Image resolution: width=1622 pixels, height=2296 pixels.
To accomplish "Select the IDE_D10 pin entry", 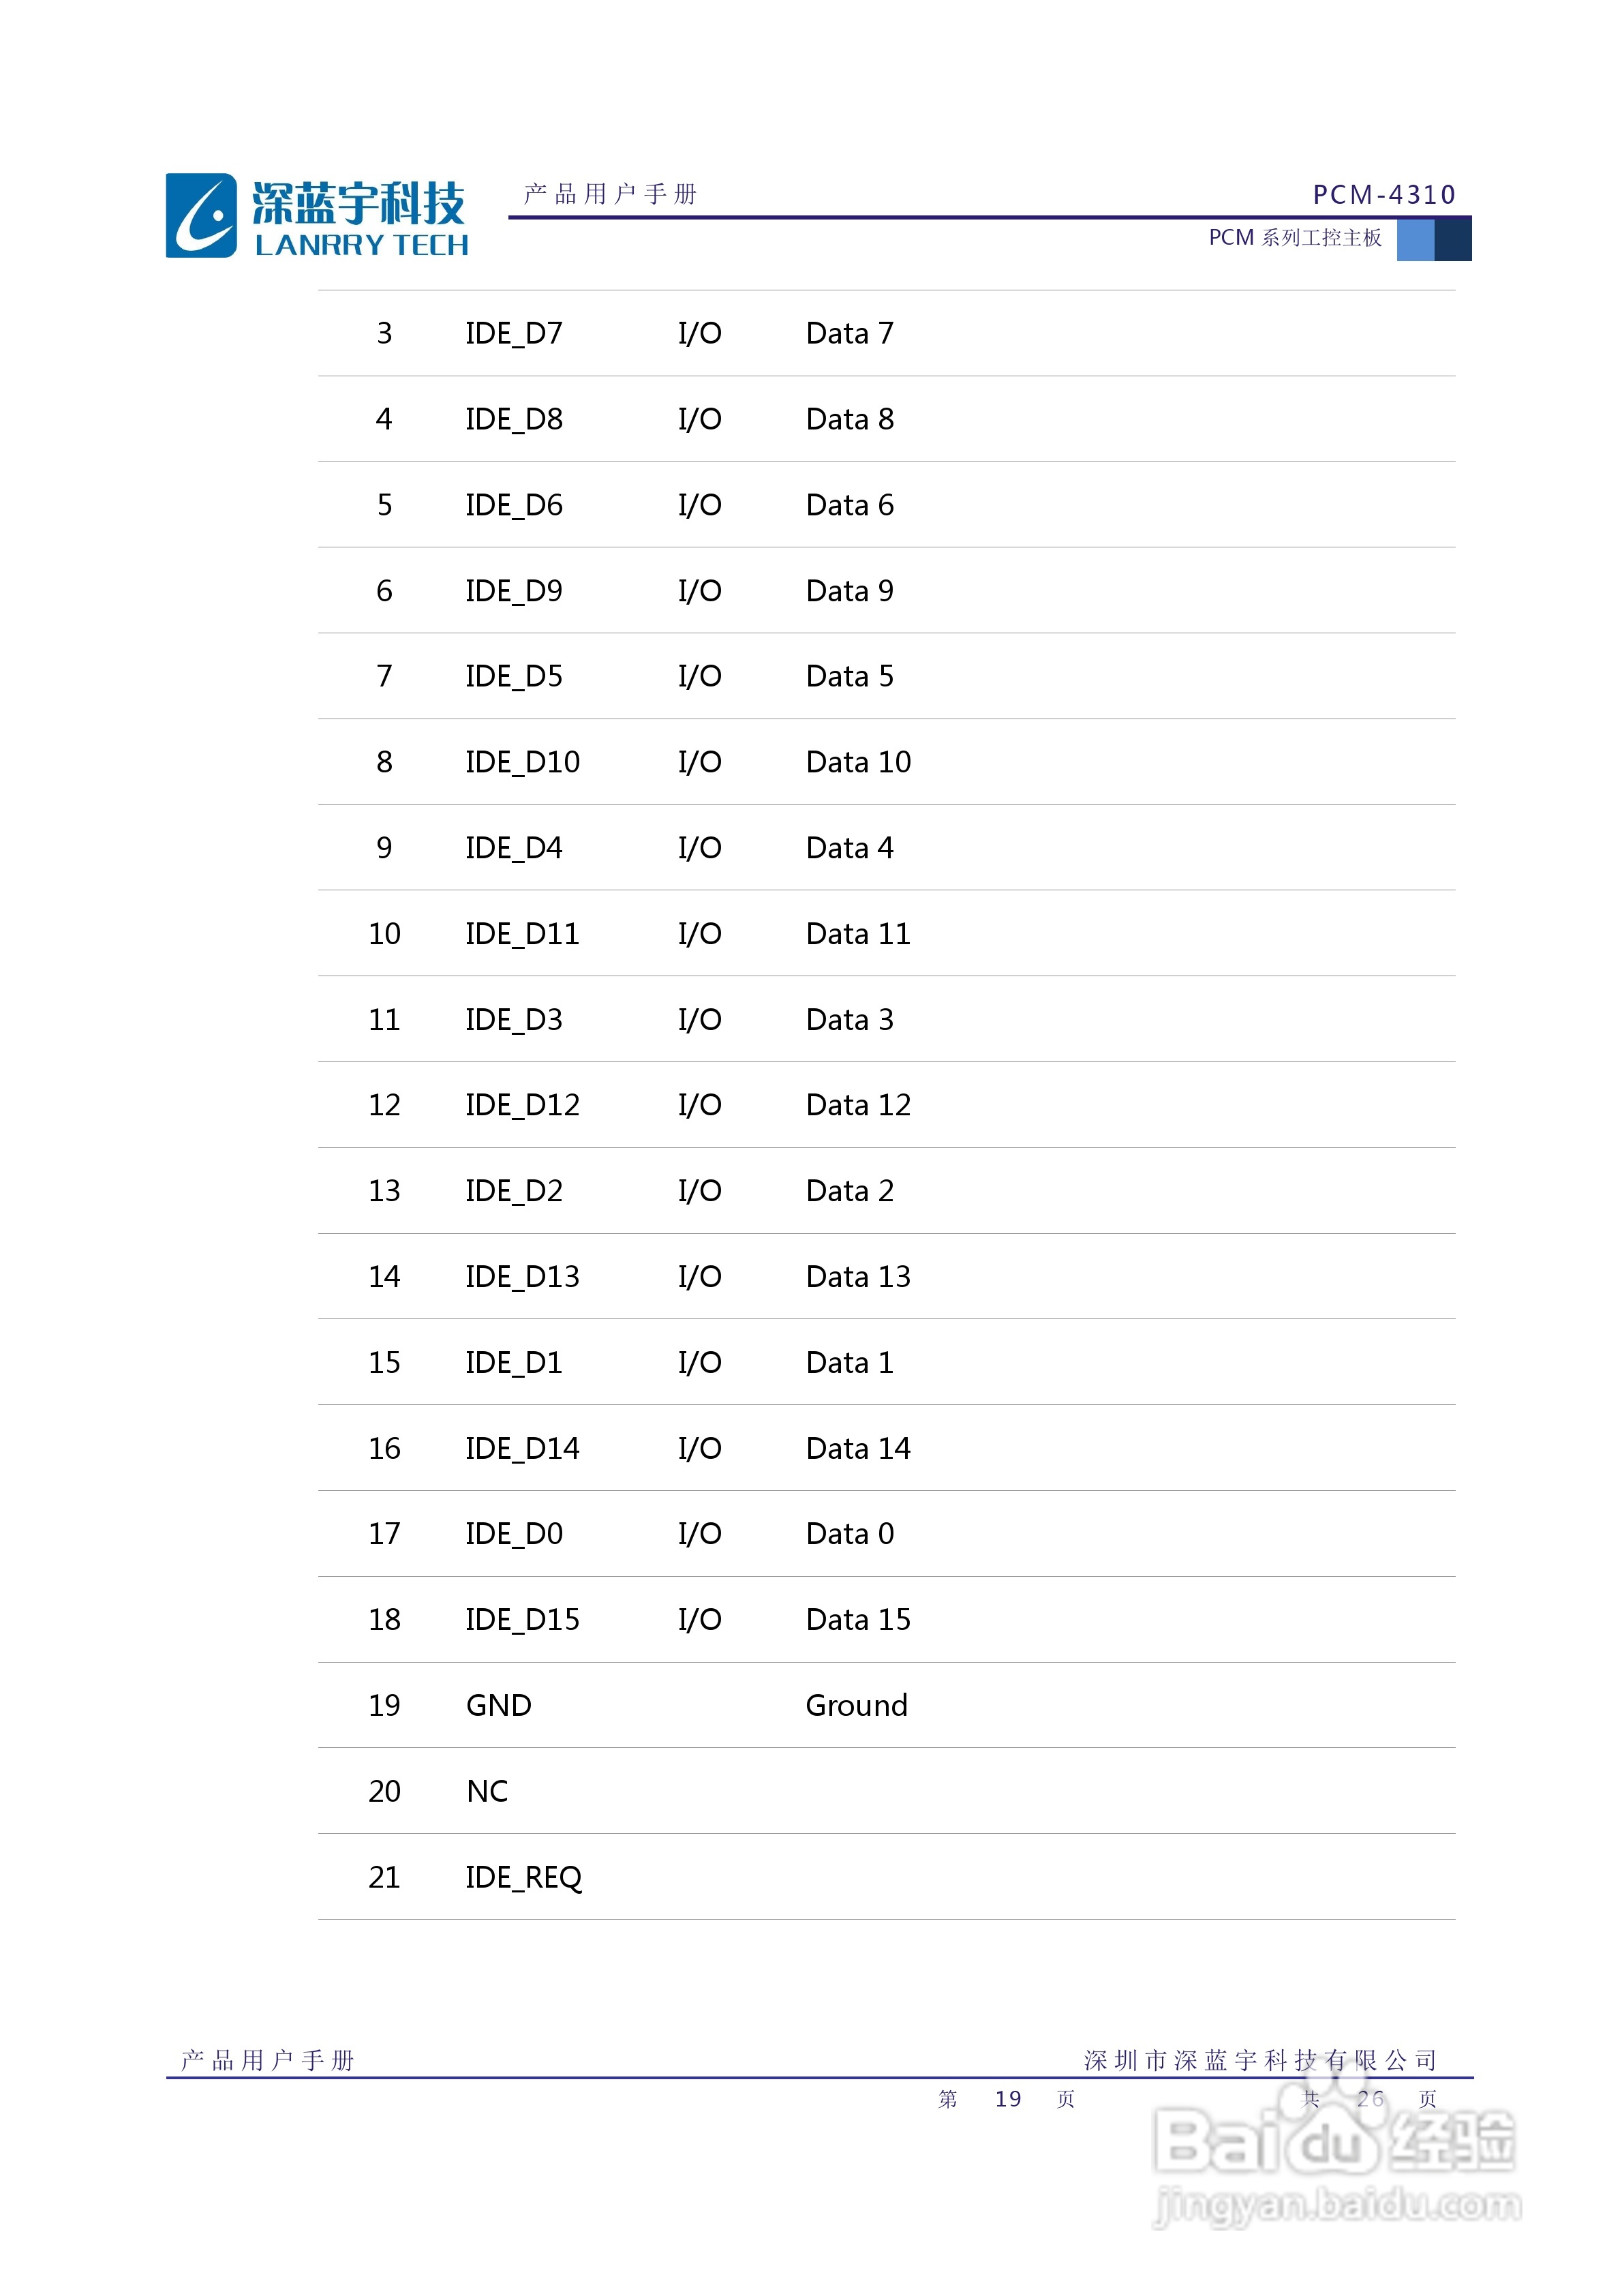I will pos(522,762).
